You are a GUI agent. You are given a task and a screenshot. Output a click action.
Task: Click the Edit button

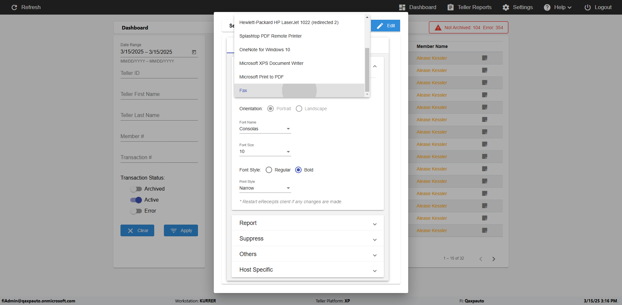pyautogui.click(x=386, y=26)
